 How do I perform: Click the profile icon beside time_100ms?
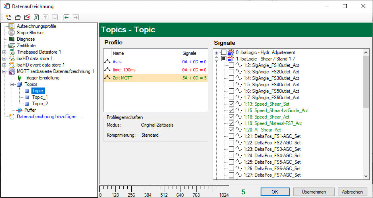pos(107,70)
